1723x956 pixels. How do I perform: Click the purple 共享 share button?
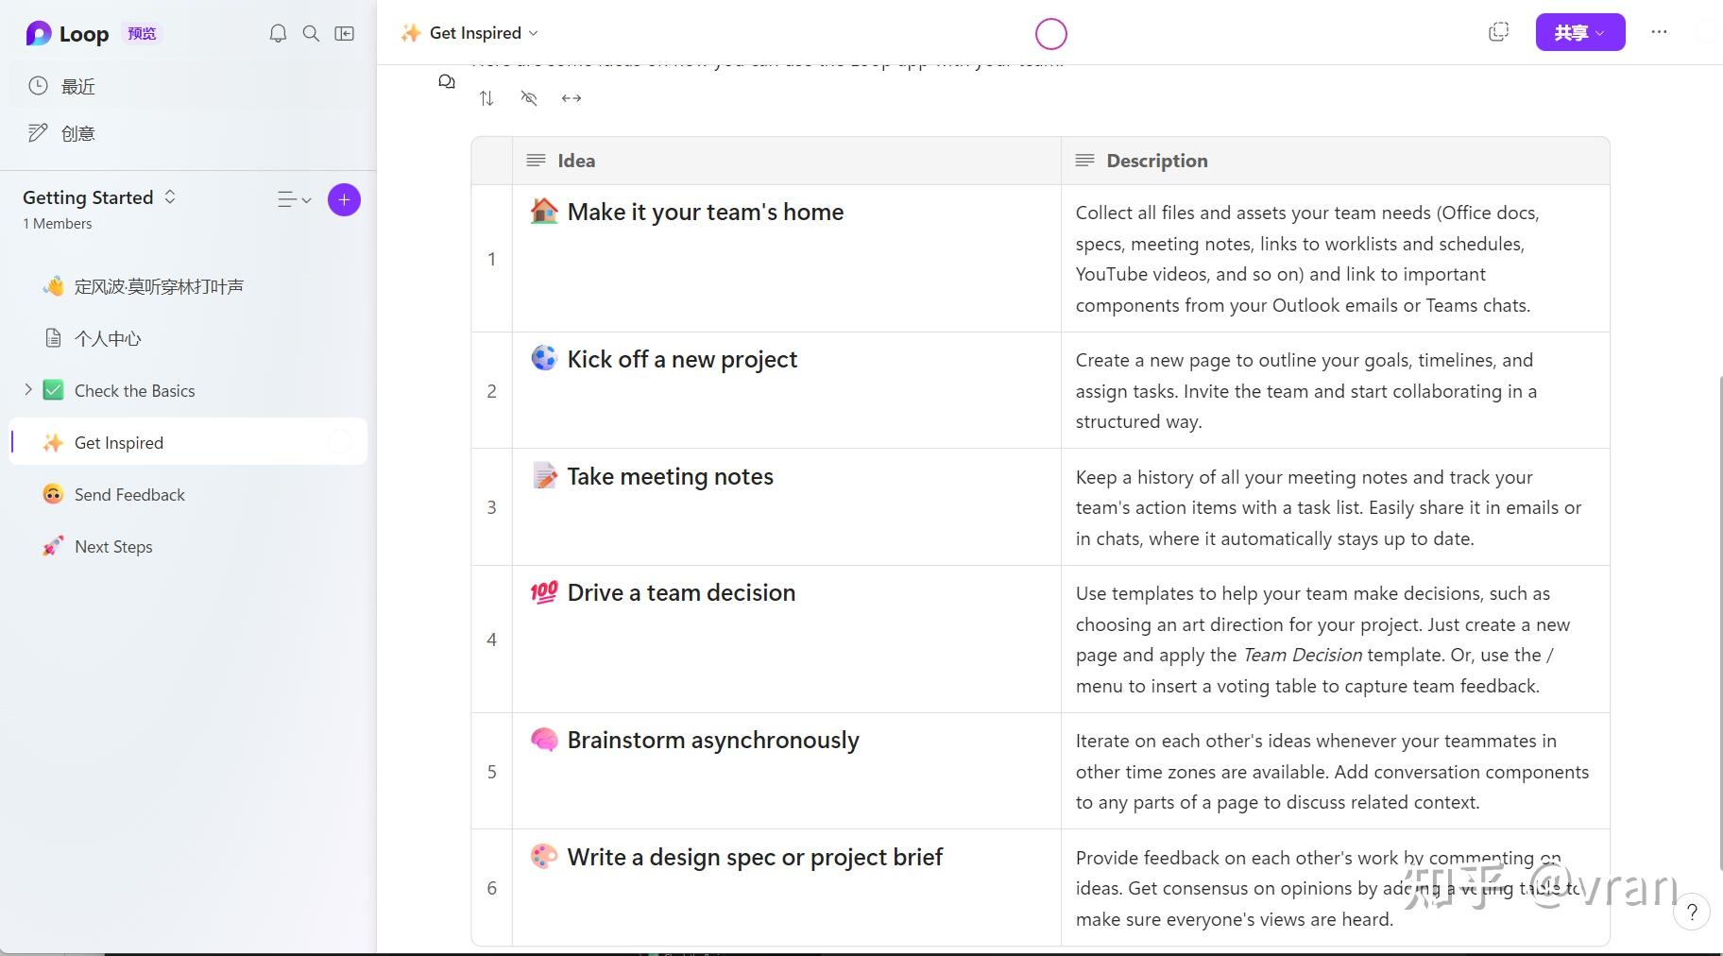[x=1580, y=32]
